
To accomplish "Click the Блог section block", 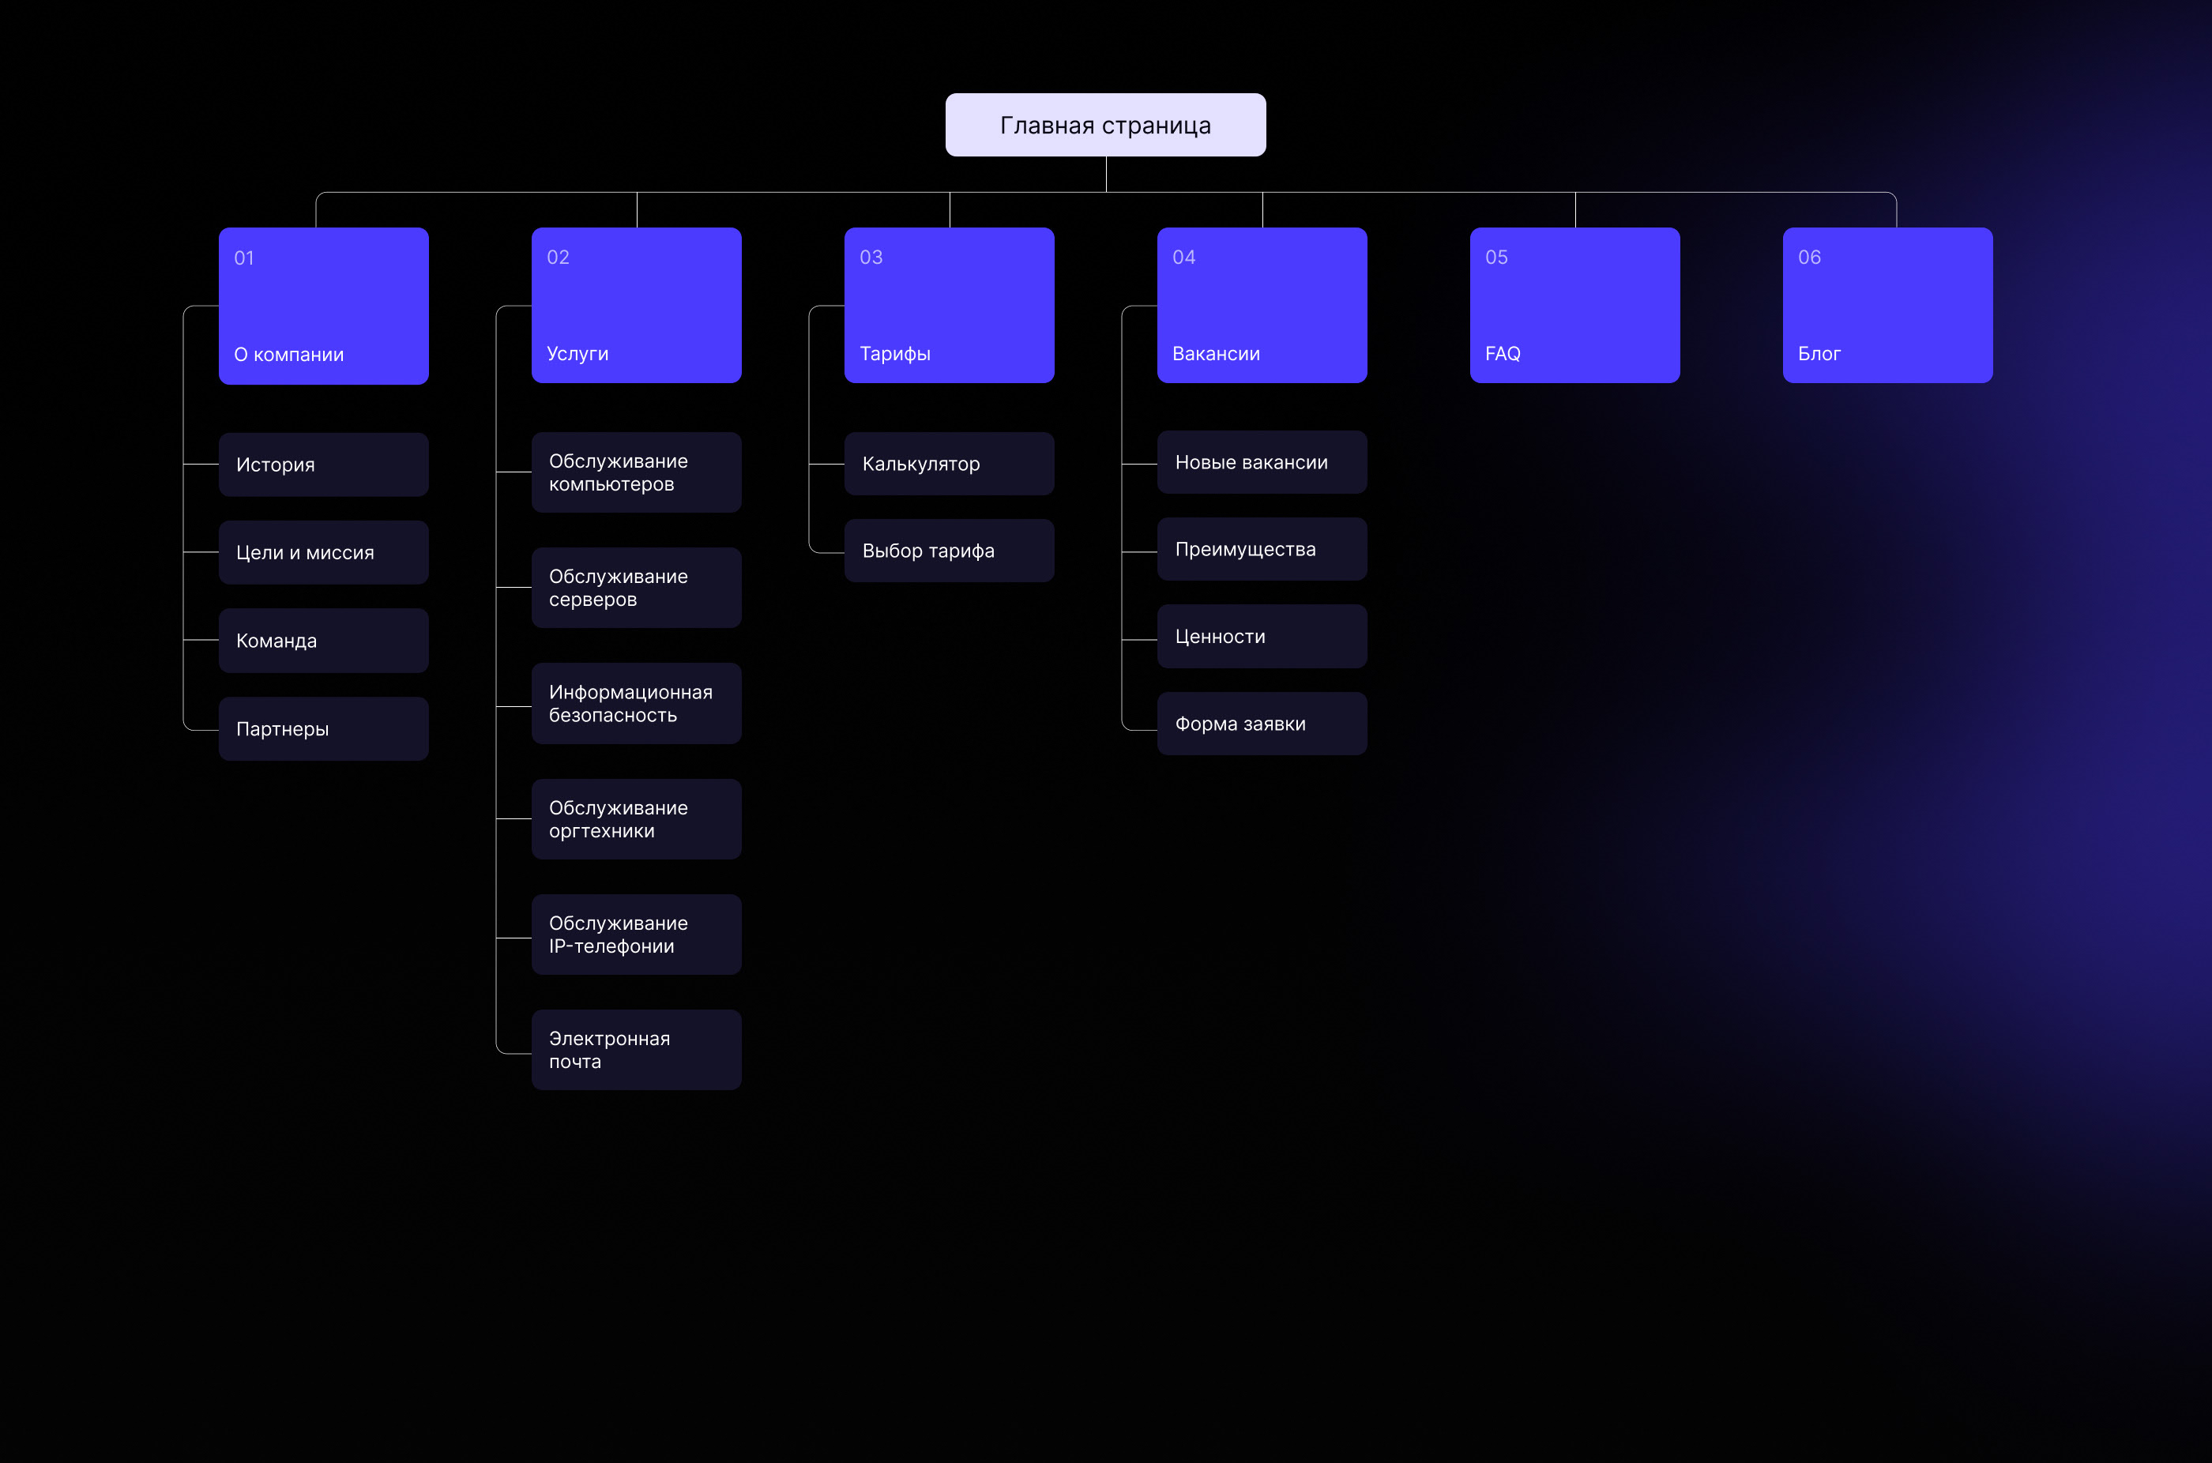I will click(1887, 305).
